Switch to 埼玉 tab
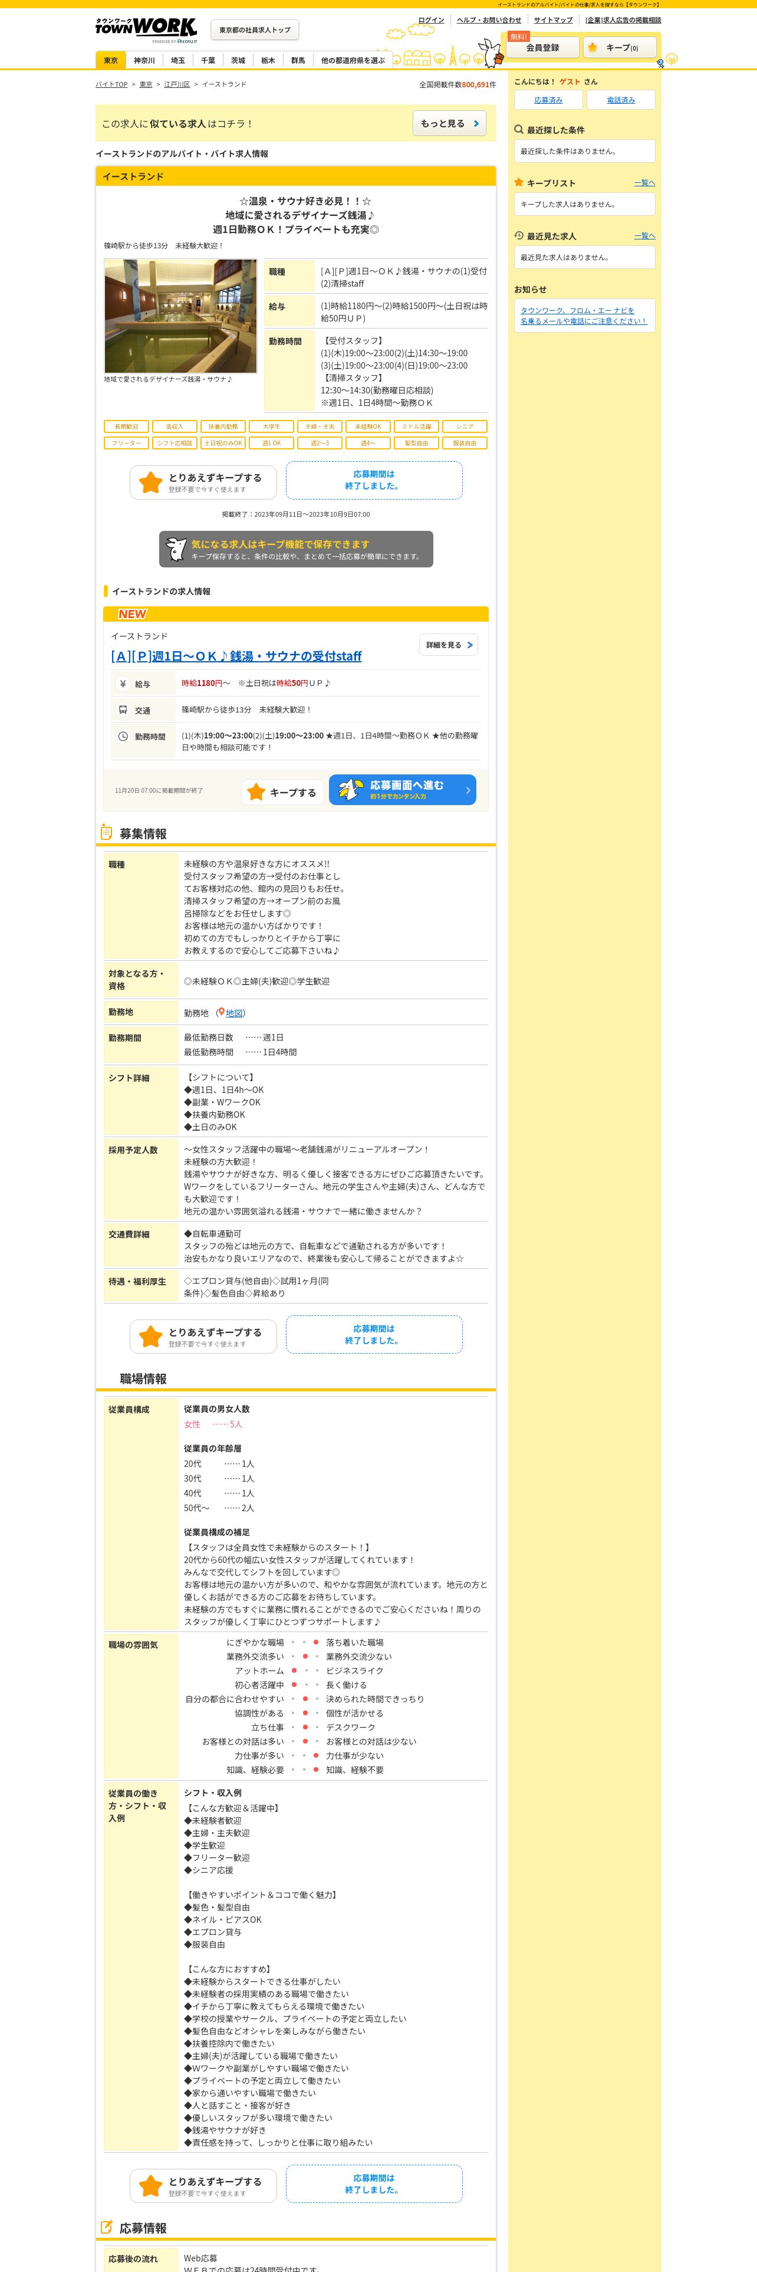The image size is (757, 2272). click(177, 60)
